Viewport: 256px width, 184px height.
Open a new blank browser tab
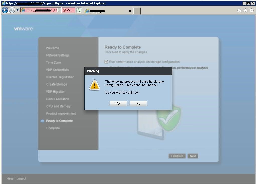coord(137,11)
